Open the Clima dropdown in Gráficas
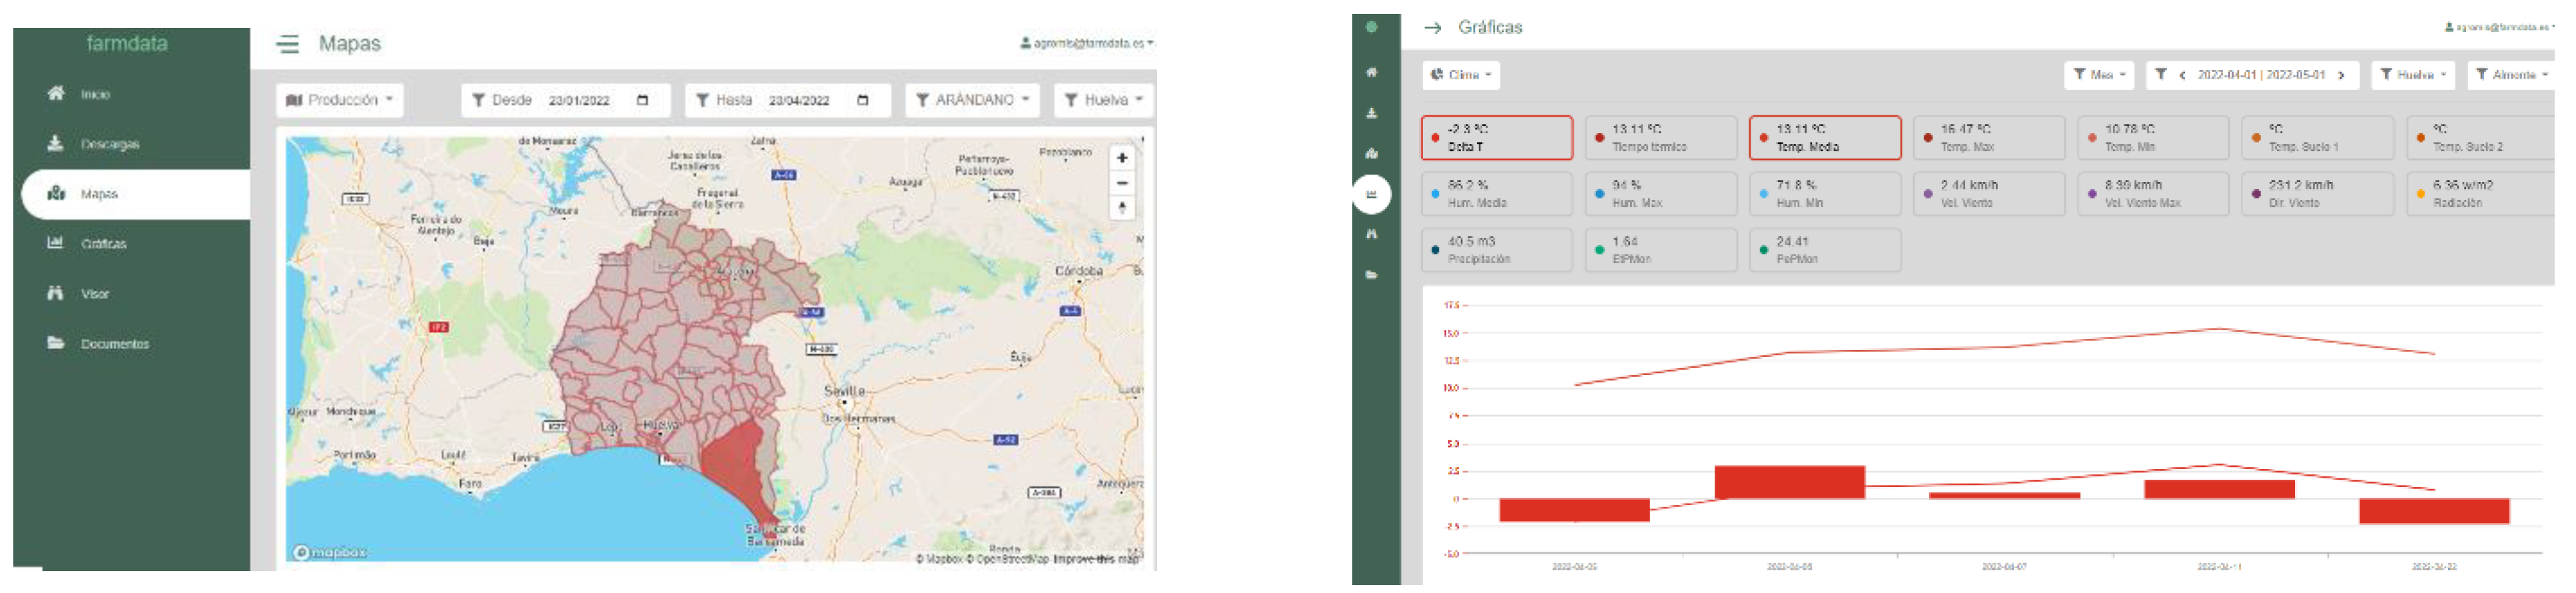Image resolution: width=2576 pixels, height=593 pixels. 1461,75
